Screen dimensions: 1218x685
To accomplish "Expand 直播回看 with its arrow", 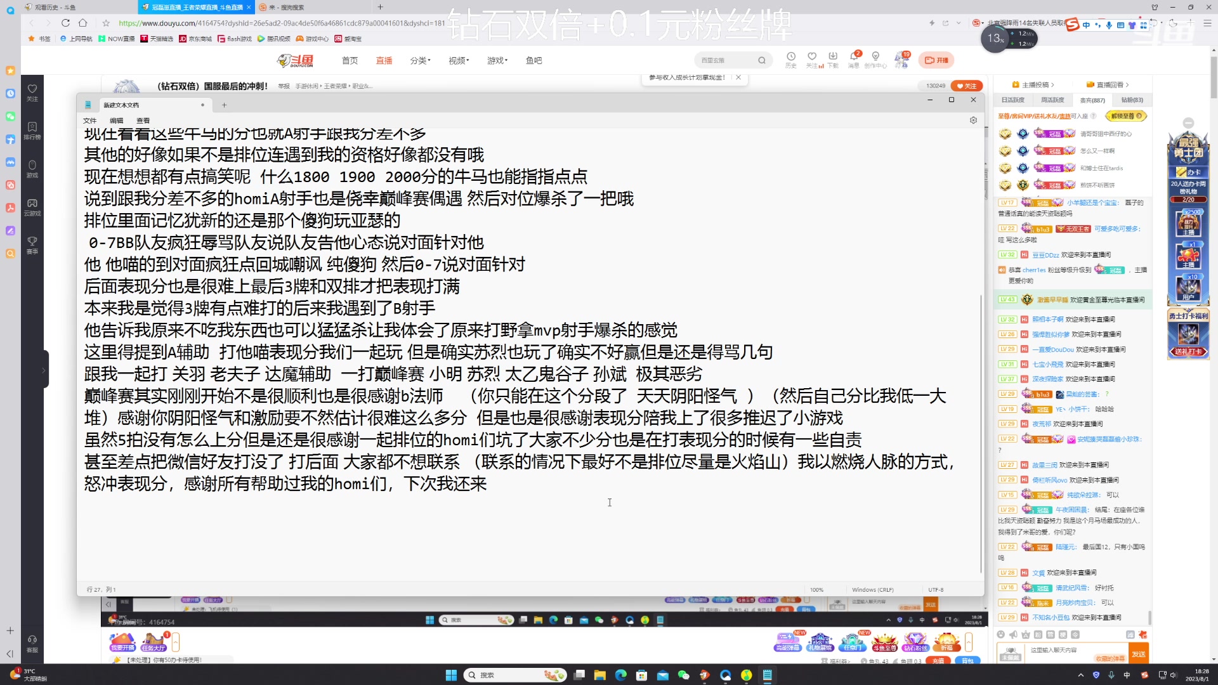I will 1108,84.
